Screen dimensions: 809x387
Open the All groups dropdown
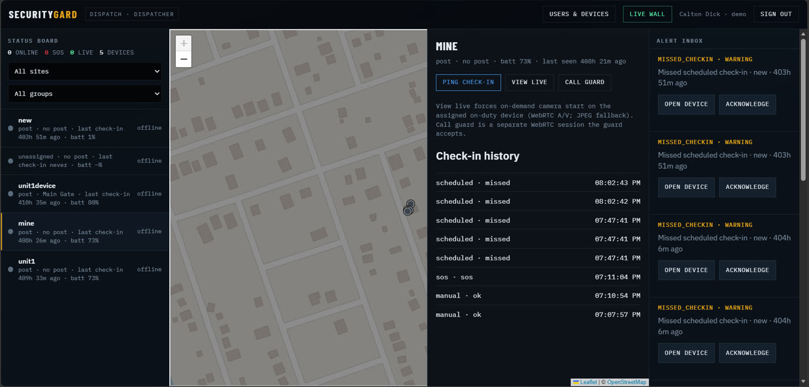85,94
